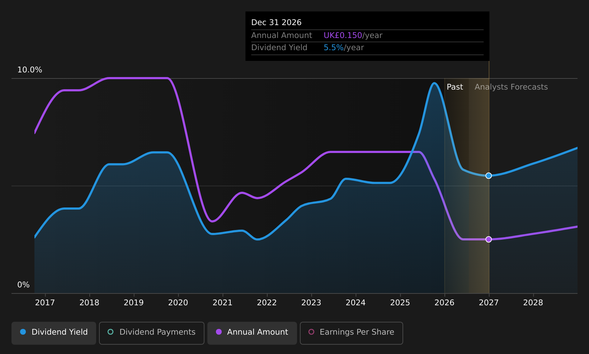Viewport: 589px width, 354px height.
Task: Click the 'Dividend Yield' tooltip row label
Action: 279,48
